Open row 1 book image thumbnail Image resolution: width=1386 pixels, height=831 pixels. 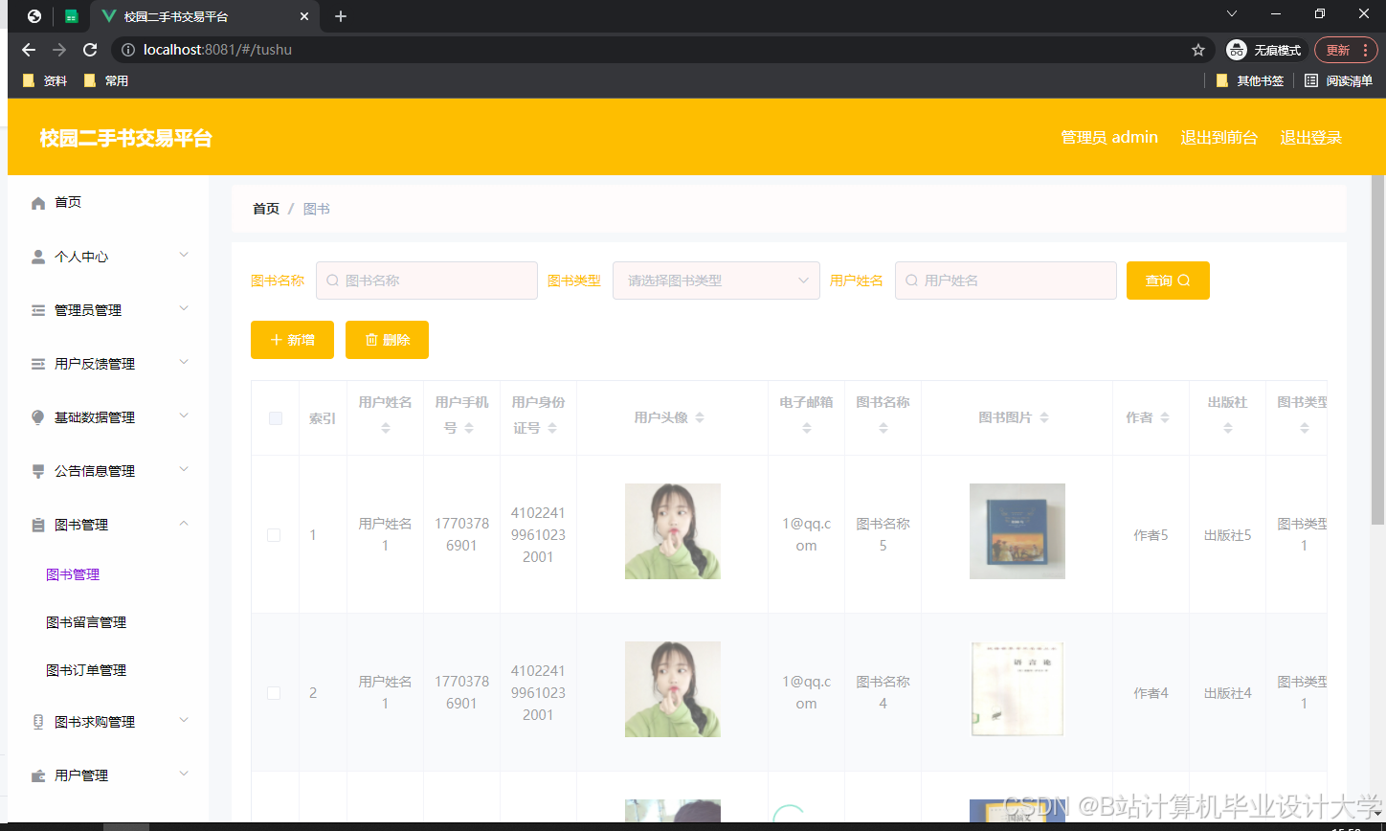[1017, 531]
